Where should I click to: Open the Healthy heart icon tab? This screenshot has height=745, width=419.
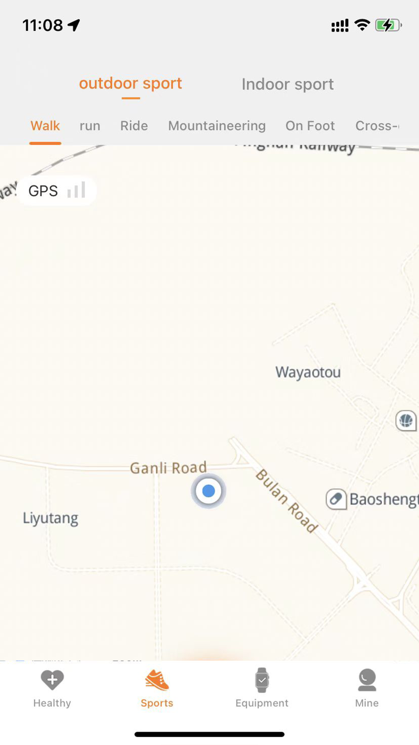pos(52,680)
